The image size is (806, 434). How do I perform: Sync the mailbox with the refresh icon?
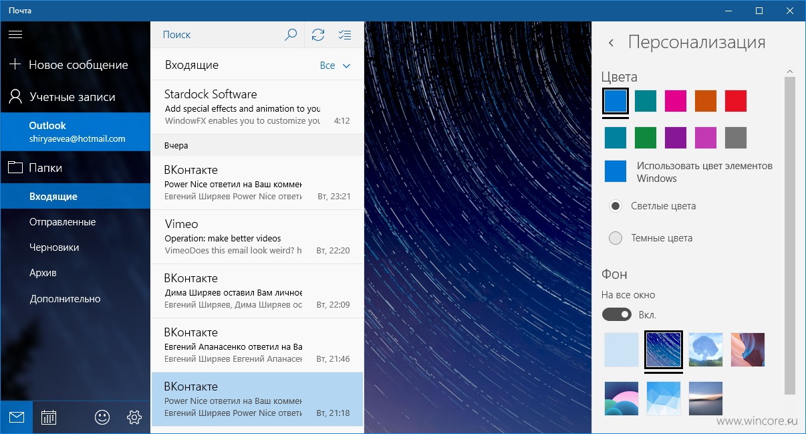tap(318, 35)
